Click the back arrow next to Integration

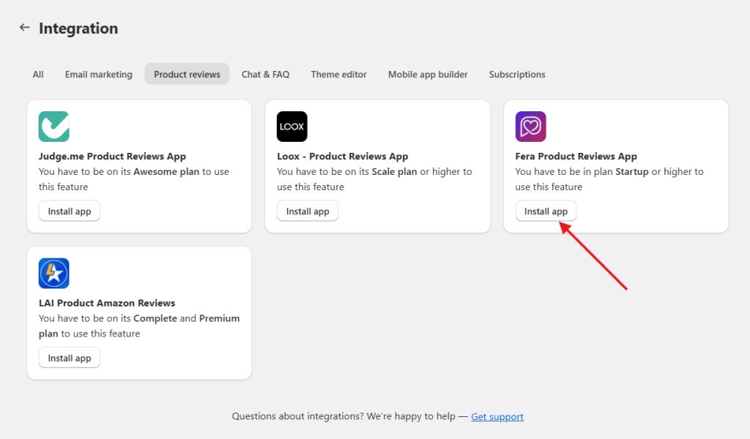pyautogui.click(x=25, y=28)
